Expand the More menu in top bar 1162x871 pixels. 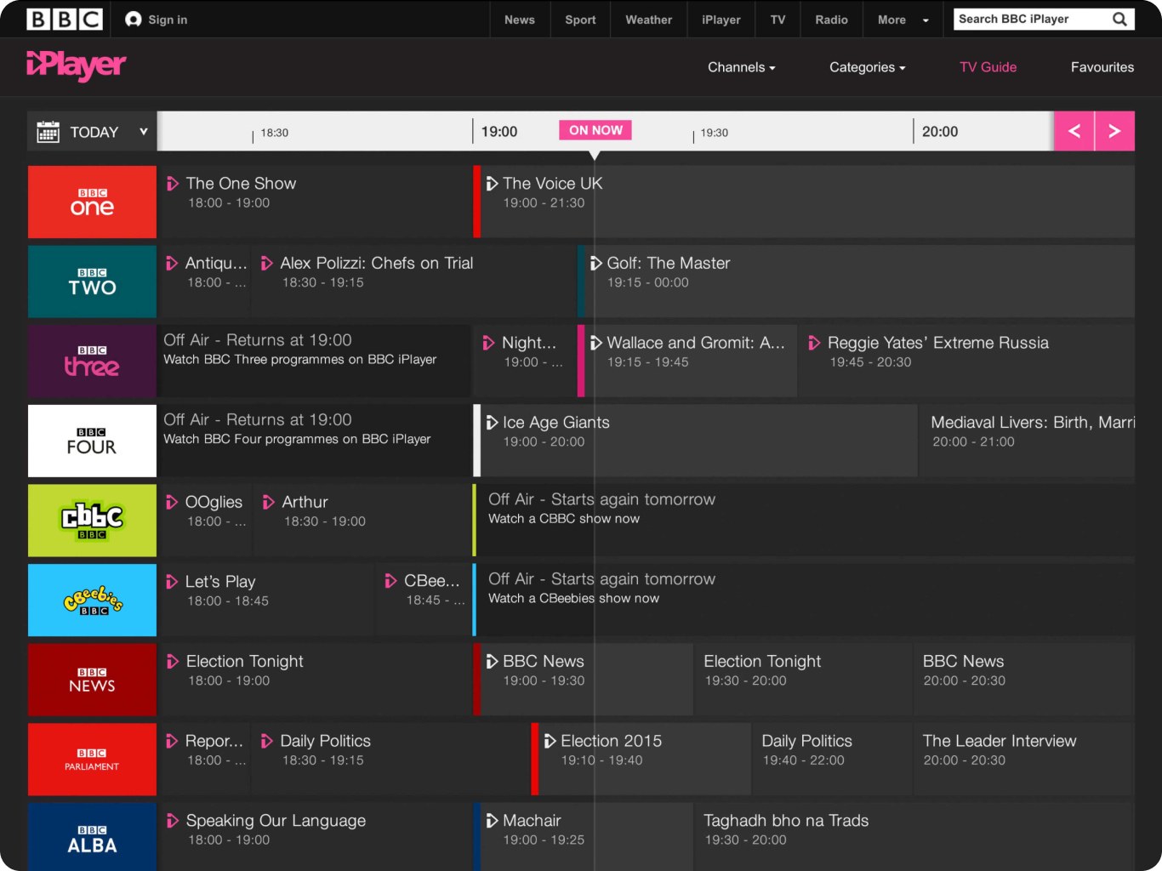[903, 20]
